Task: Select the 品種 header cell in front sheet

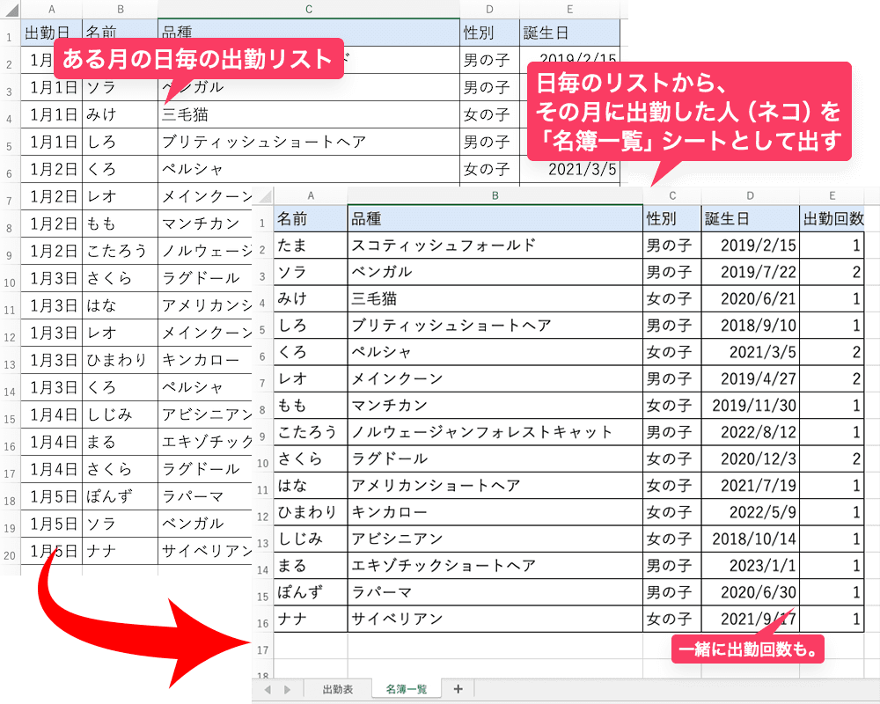Action: point(495,218)
